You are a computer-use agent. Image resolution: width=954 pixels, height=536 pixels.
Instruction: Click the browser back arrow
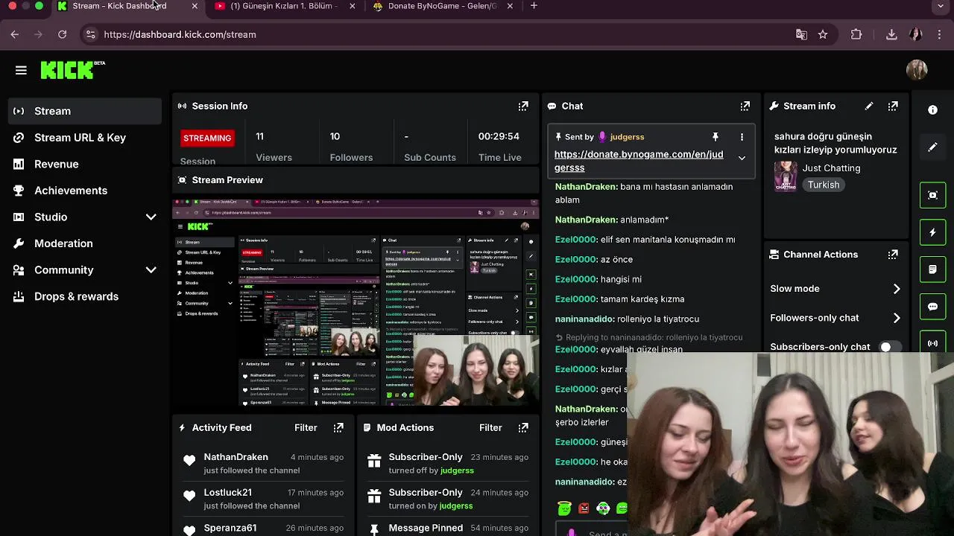(15, 34)
